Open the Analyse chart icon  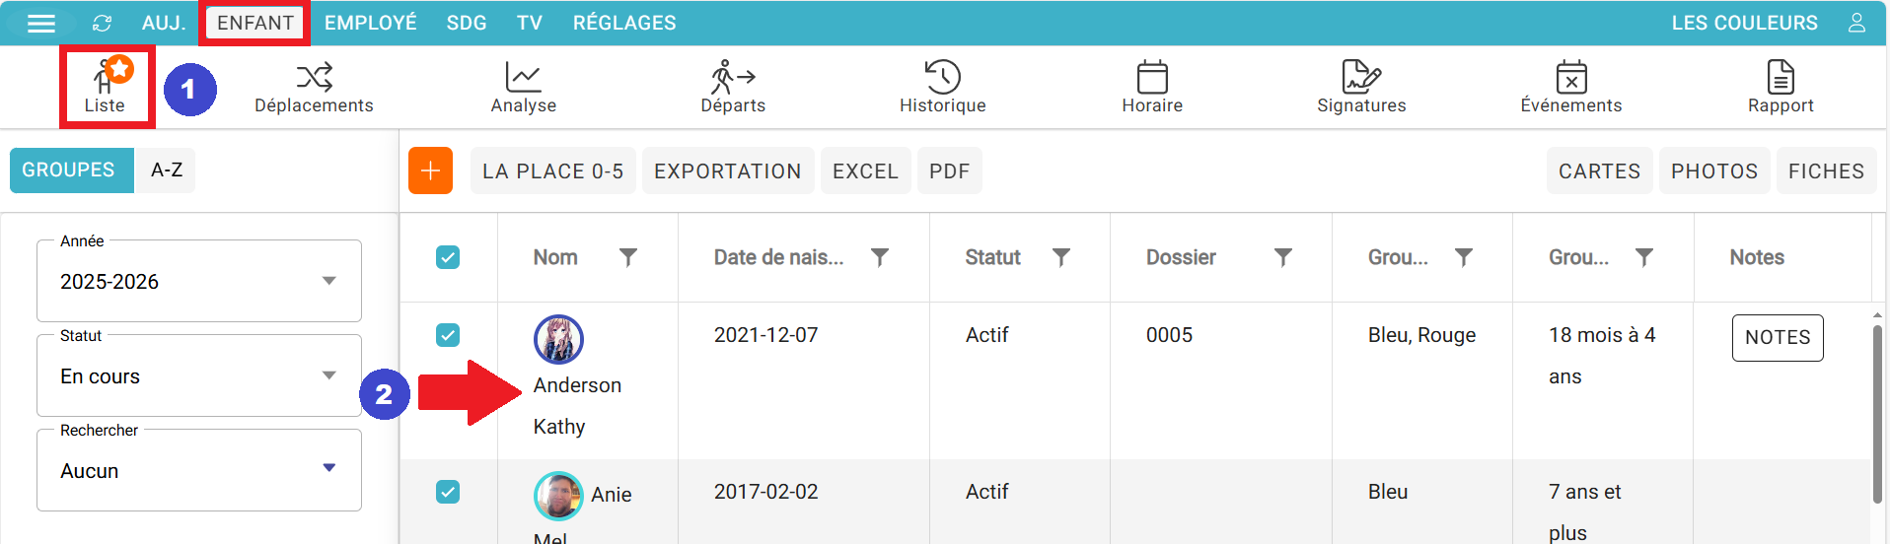tap(523, 77)
